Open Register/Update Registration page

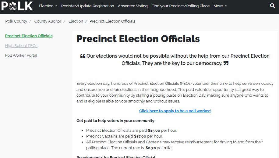[x=87, y=6]
